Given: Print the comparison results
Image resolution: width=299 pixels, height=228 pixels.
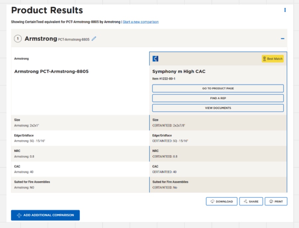Looking at the screenshot, I should (x=276, y=201).
